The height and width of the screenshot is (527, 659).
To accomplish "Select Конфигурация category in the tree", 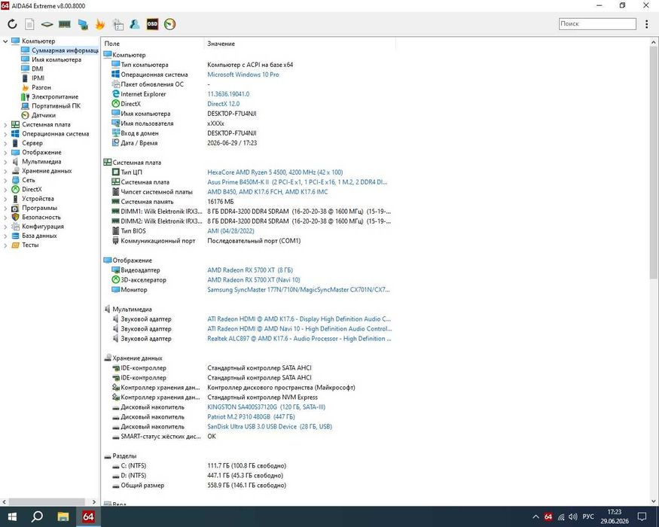I will tap(43, 227).
